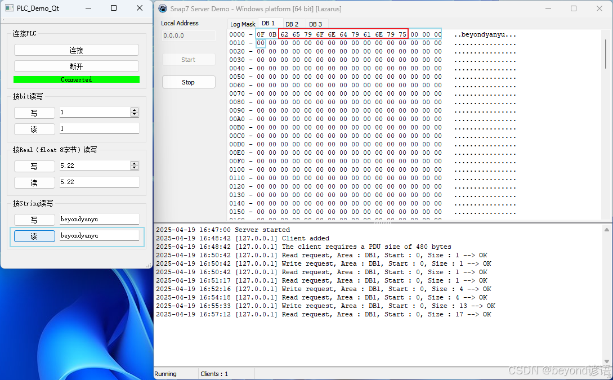Screen dimensions: 613x380
Task: Click hex byte 0F in first row
Action: [x=261, y=34]
